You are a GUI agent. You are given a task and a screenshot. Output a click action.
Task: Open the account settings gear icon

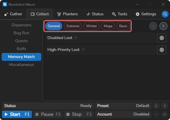coord(165,114)
